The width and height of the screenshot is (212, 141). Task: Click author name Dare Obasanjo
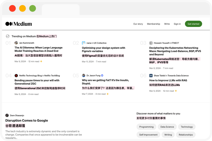click(17, 115)
